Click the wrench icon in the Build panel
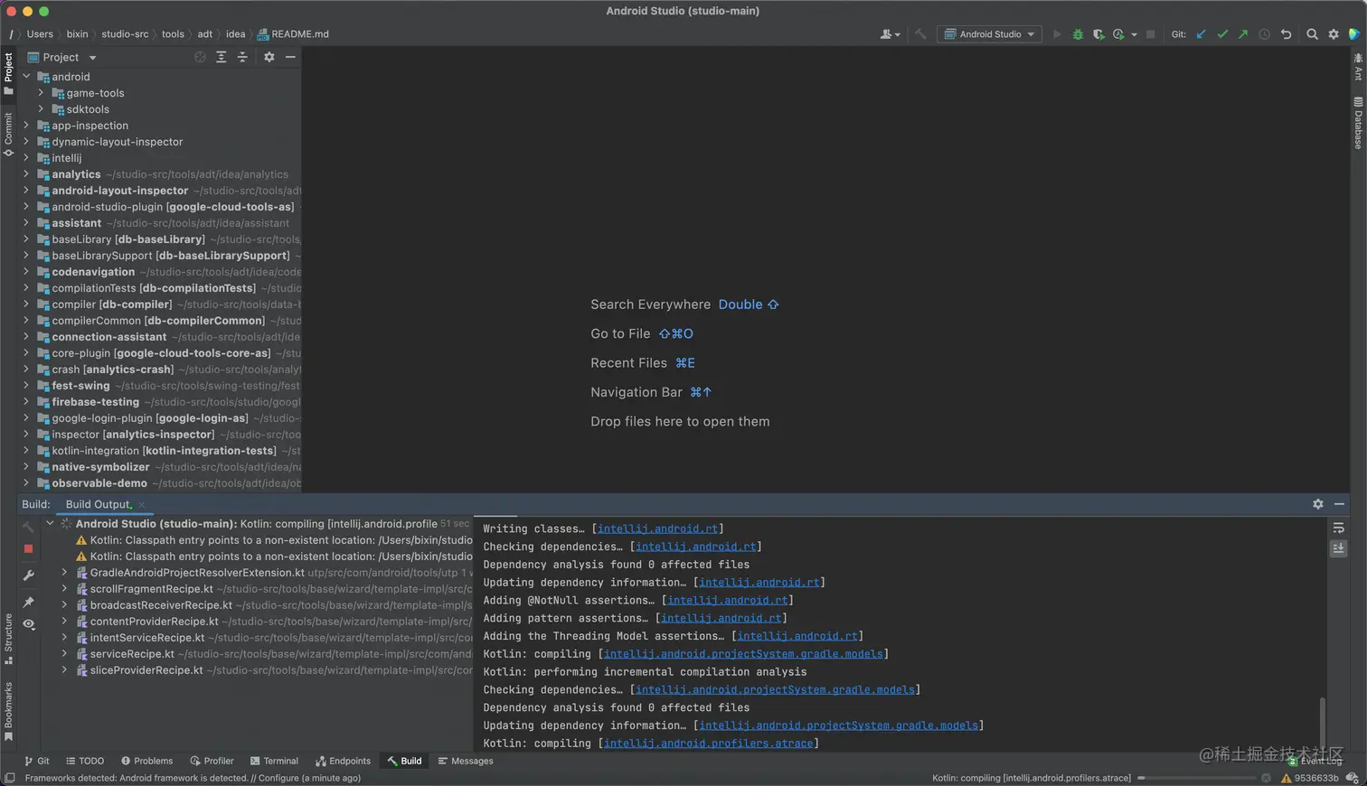 (x=29, y=575)
